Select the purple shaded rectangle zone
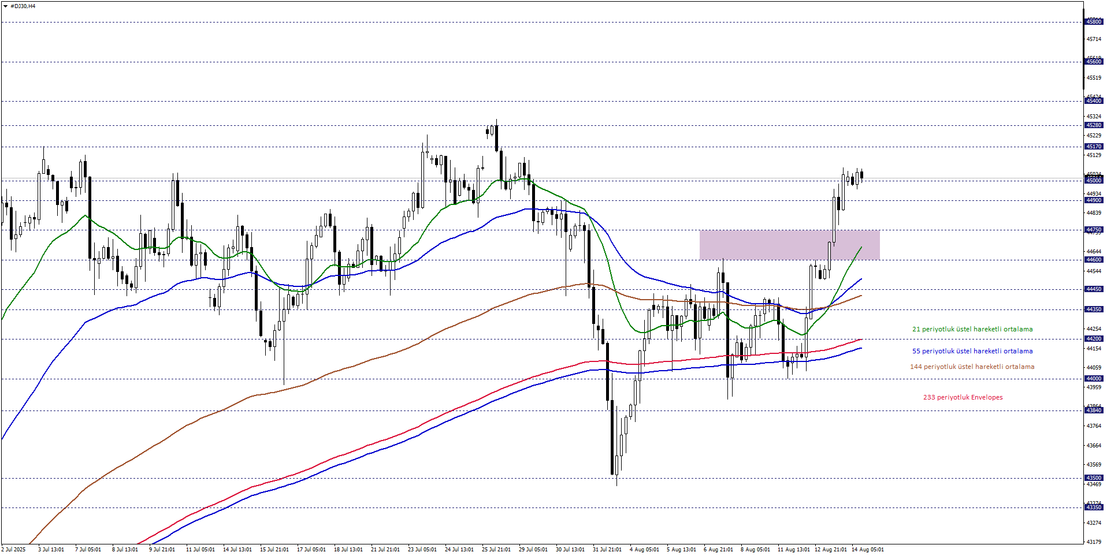The width and height of the screenshot is (1107, 556). (789, 245)
